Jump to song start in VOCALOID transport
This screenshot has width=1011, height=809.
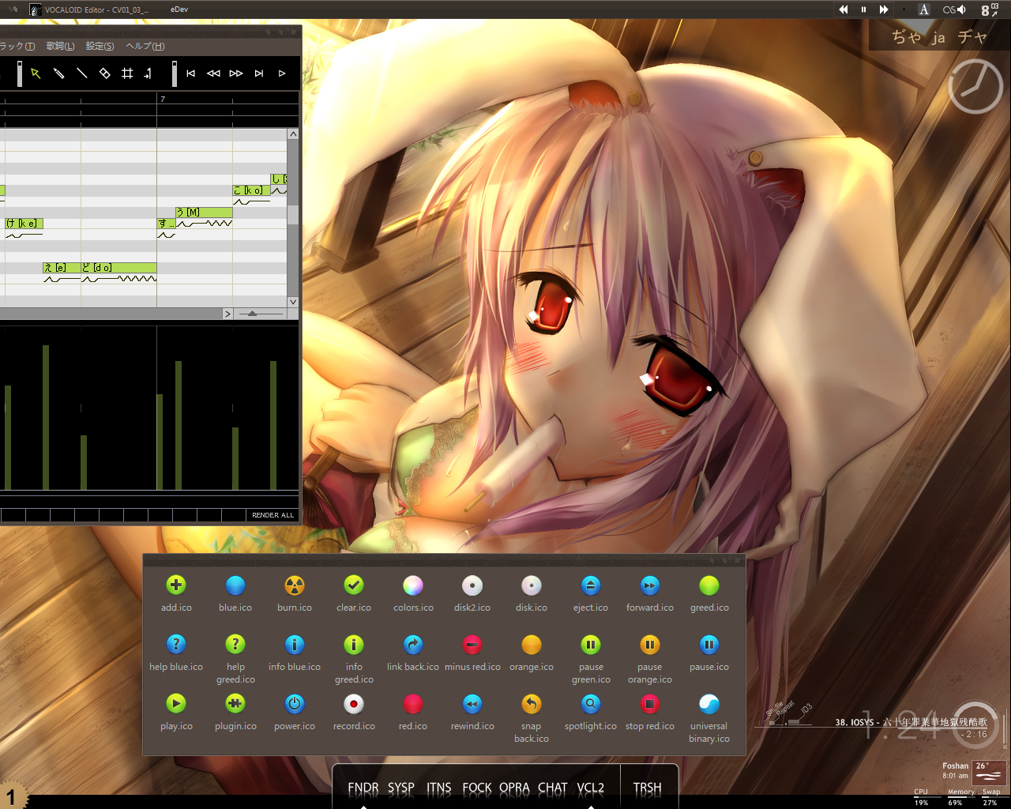click(x=190, y=73)
